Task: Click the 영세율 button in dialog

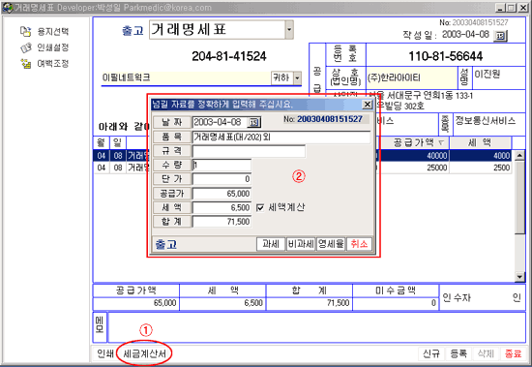Action: coord(331,244)
